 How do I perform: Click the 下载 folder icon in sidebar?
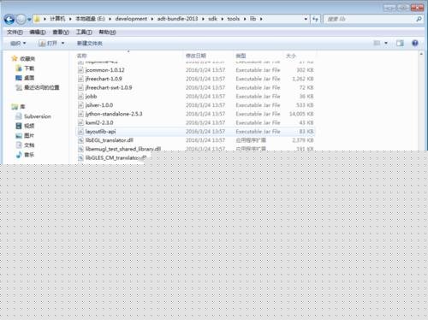click(x=19, y=68)
